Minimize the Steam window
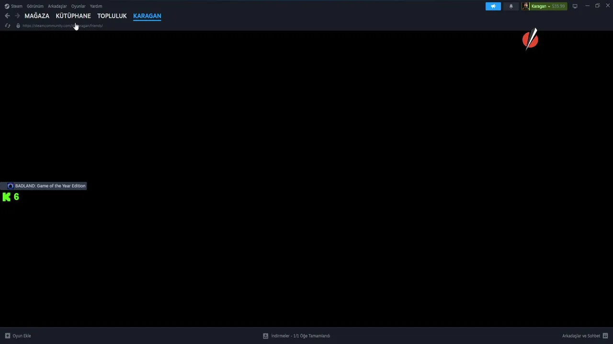Viewport: 613px width, 344px height. click(x=587, y=6)
